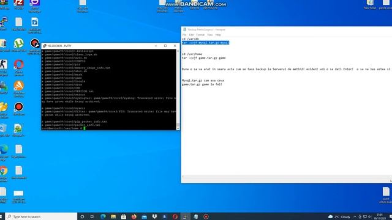The width and height of the screenshot is (392, 220).
Task: Select the uTorrent desktop shortcut
Action: tap(19, 45)
